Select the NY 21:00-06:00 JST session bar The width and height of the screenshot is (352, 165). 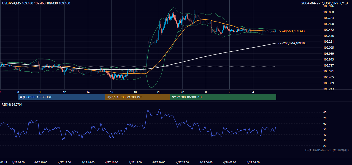[223, 97]
